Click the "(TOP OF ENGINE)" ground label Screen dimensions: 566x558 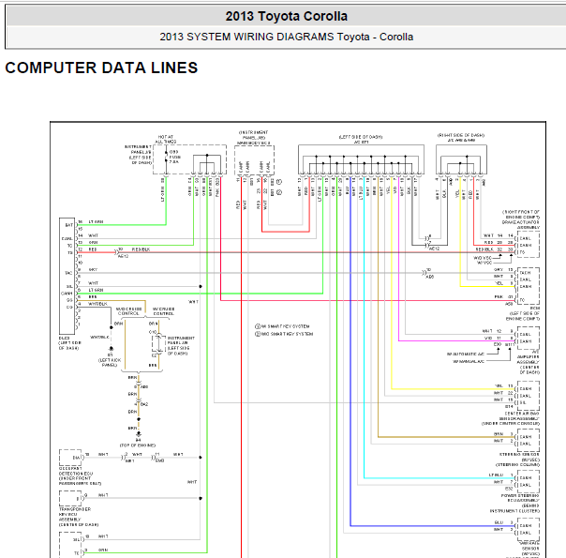(x=138, y=445)
